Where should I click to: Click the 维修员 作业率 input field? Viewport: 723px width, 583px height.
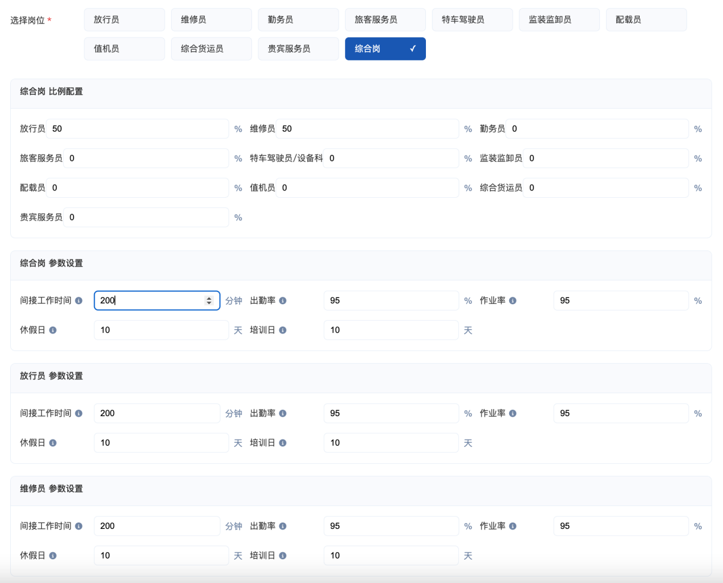click(621, 527)
